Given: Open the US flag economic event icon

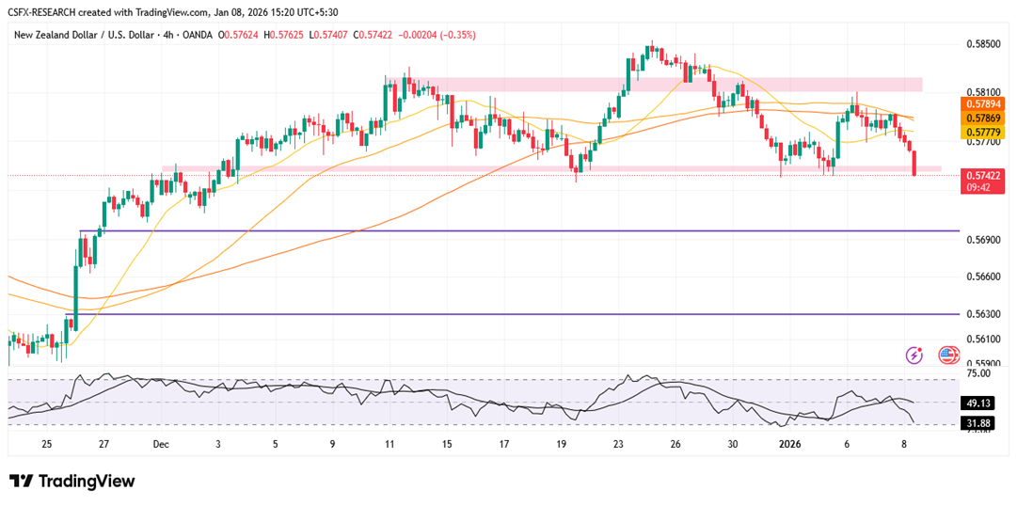Looking at the screenshot, I should (948, 355).
